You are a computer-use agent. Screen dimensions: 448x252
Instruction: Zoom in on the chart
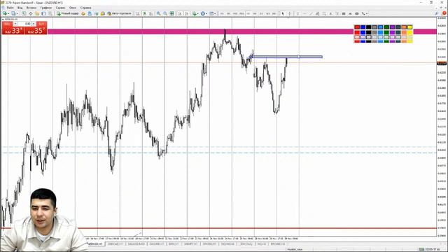click(x=158, y=13)
